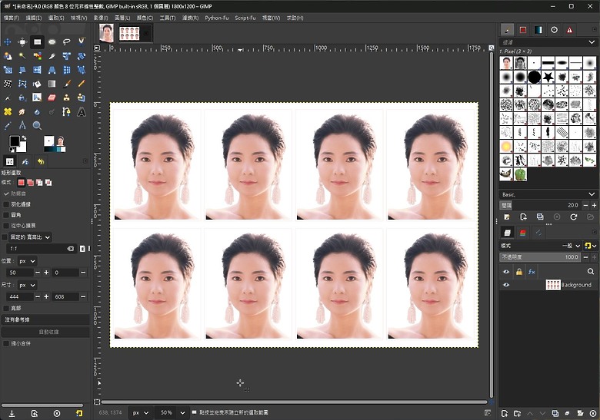Open layer search magnifier icon
Viewport: 600px width, 420px height.
591,272
